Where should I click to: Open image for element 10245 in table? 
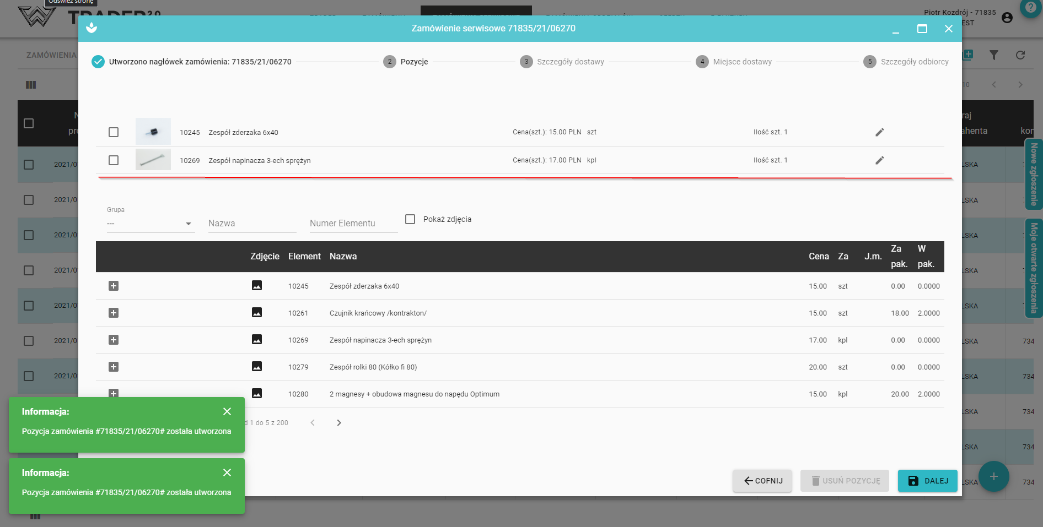point(257,286)
